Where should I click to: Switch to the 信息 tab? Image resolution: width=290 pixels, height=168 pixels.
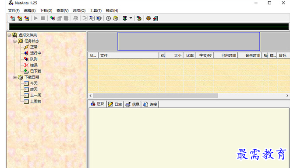[132, 104]
